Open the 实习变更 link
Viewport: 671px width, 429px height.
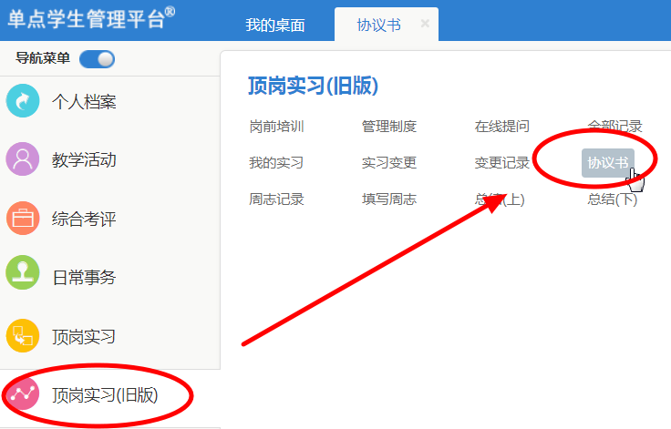pyautogui.click(x=389, y=163)
